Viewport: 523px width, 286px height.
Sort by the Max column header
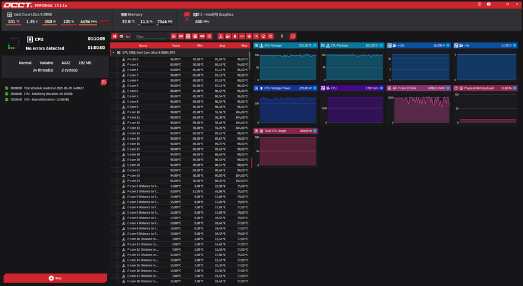point(244,45)
